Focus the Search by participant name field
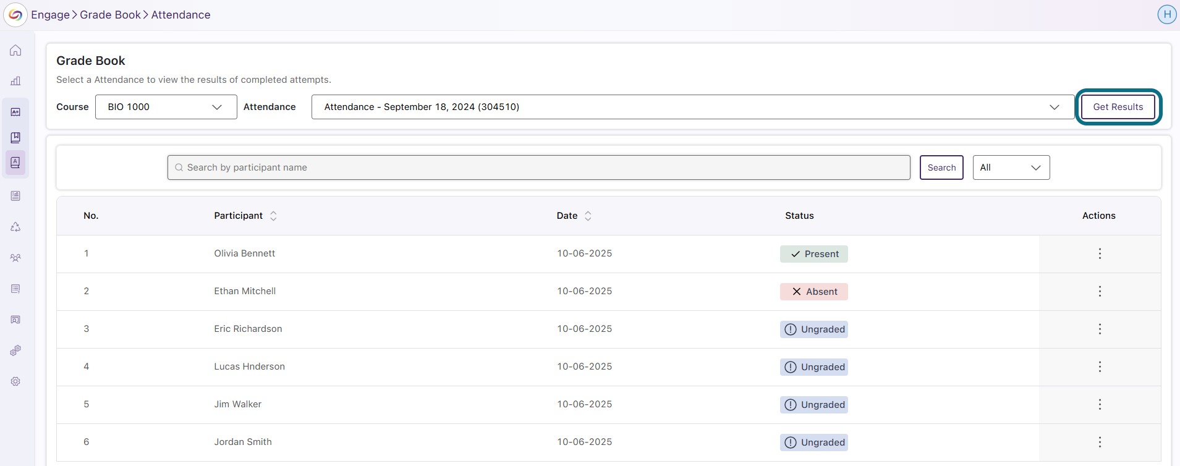The height and width of the screenshot is (466, 1180). coord(538,167)
